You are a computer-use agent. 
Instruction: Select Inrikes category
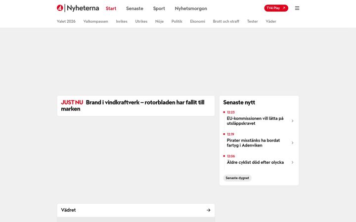coord(122,21)
